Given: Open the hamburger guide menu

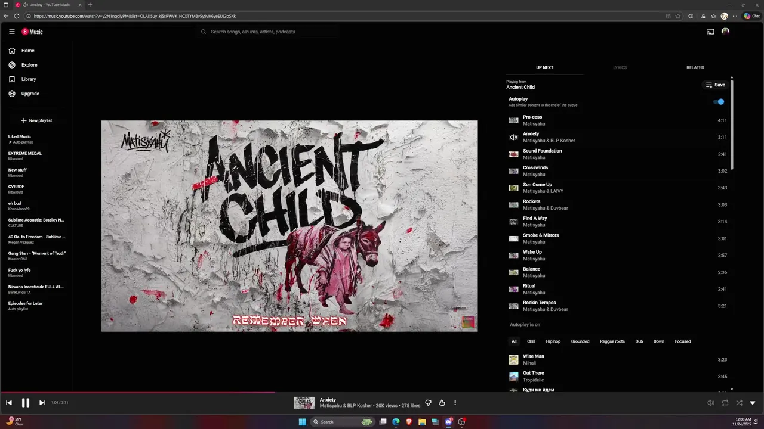Looking at the screenshot, I should point(11,32).
